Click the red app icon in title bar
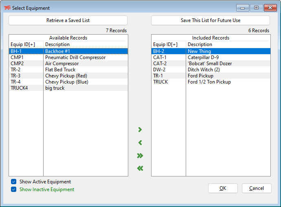Screen dimensions: 281x207 [x=7, y=8]
